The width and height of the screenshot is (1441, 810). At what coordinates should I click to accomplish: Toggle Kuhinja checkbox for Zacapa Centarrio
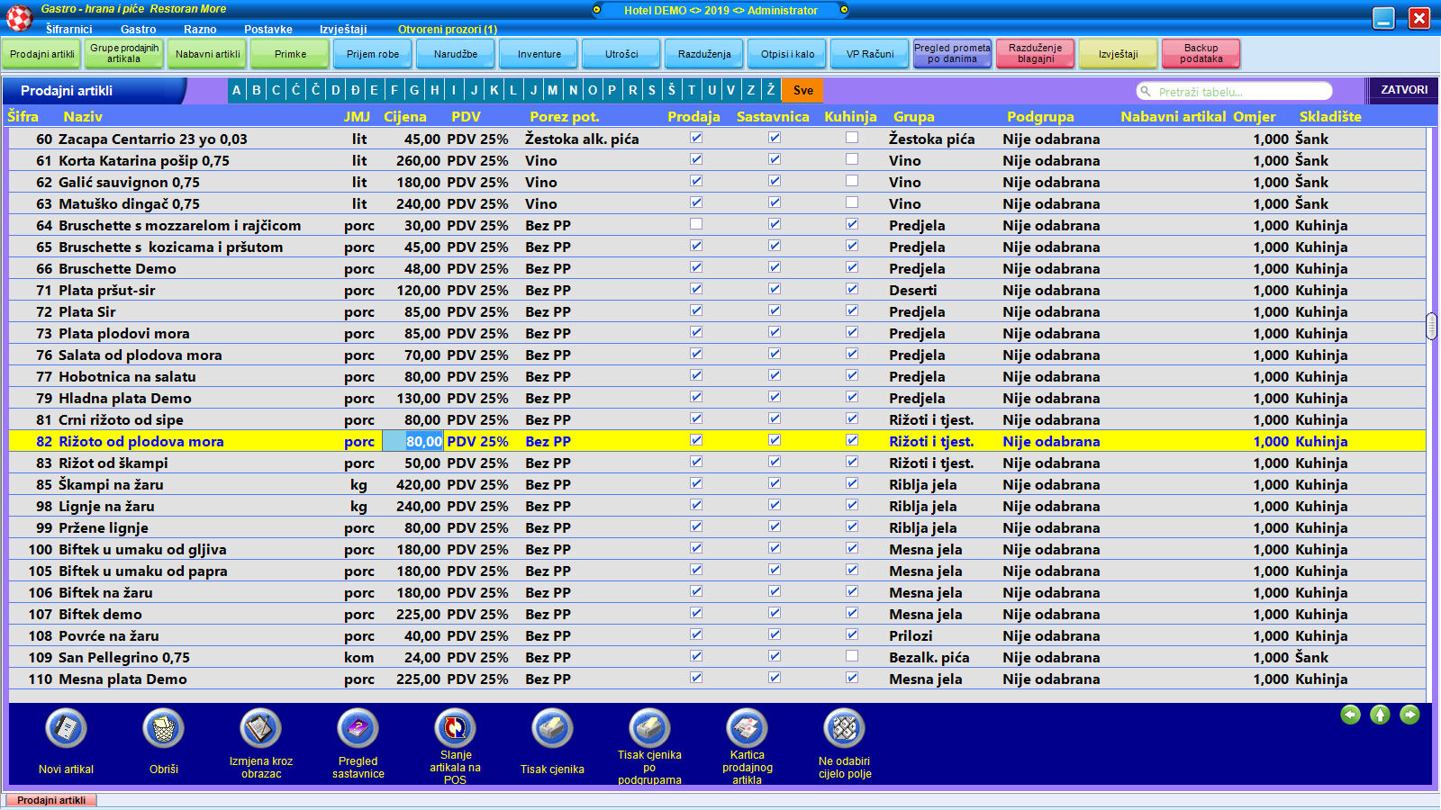(x=852, y=138)
